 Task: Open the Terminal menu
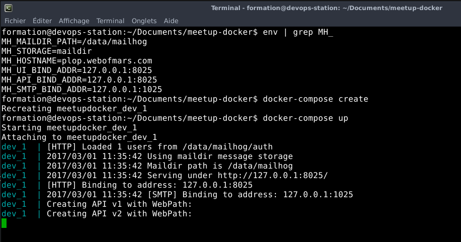tap(110, 21)
